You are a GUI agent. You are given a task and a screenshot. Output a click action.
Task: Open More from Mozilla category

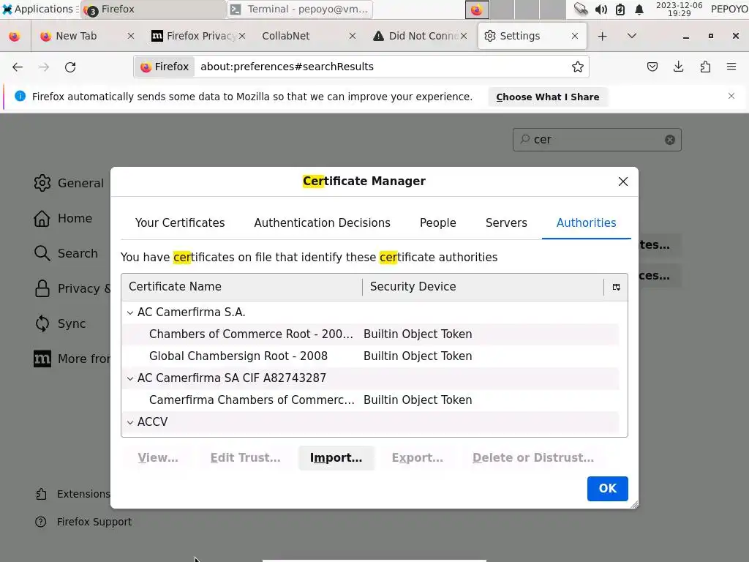click(x=72, y=359)
